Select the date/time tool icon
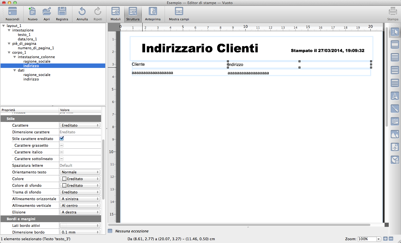 click(x=395, y=160)
